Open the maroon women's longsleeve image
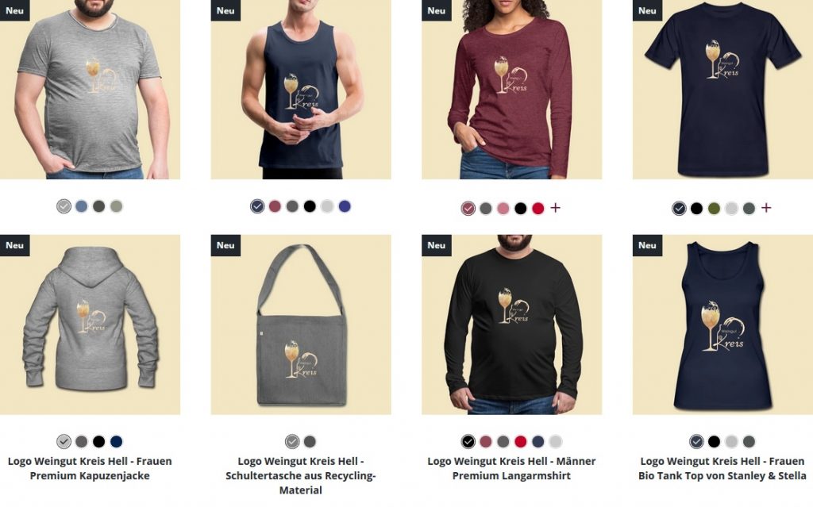The width and height of the screenshot is (813, 507). click(x=512, y=90)
